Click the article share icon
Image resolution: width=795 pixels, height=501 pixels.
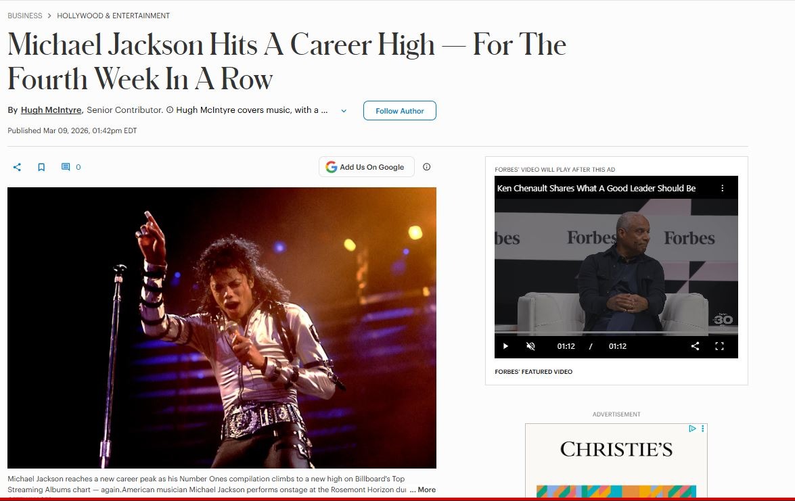coord(17,167)
